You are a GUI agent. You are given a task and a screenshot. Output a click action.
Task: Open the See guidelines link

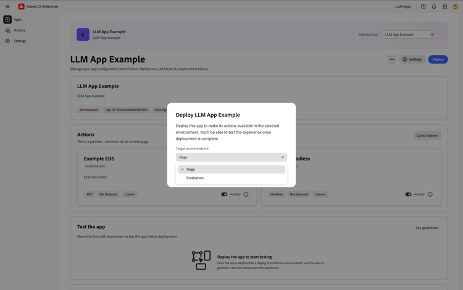(427, 228)
